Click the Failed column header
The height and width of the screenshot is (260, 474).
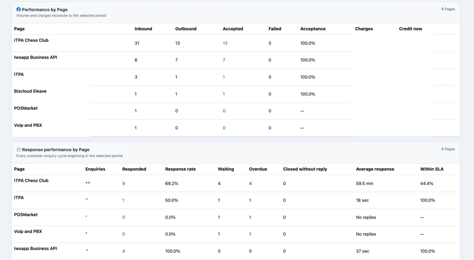pyautogui.click(x=275, y=29)
